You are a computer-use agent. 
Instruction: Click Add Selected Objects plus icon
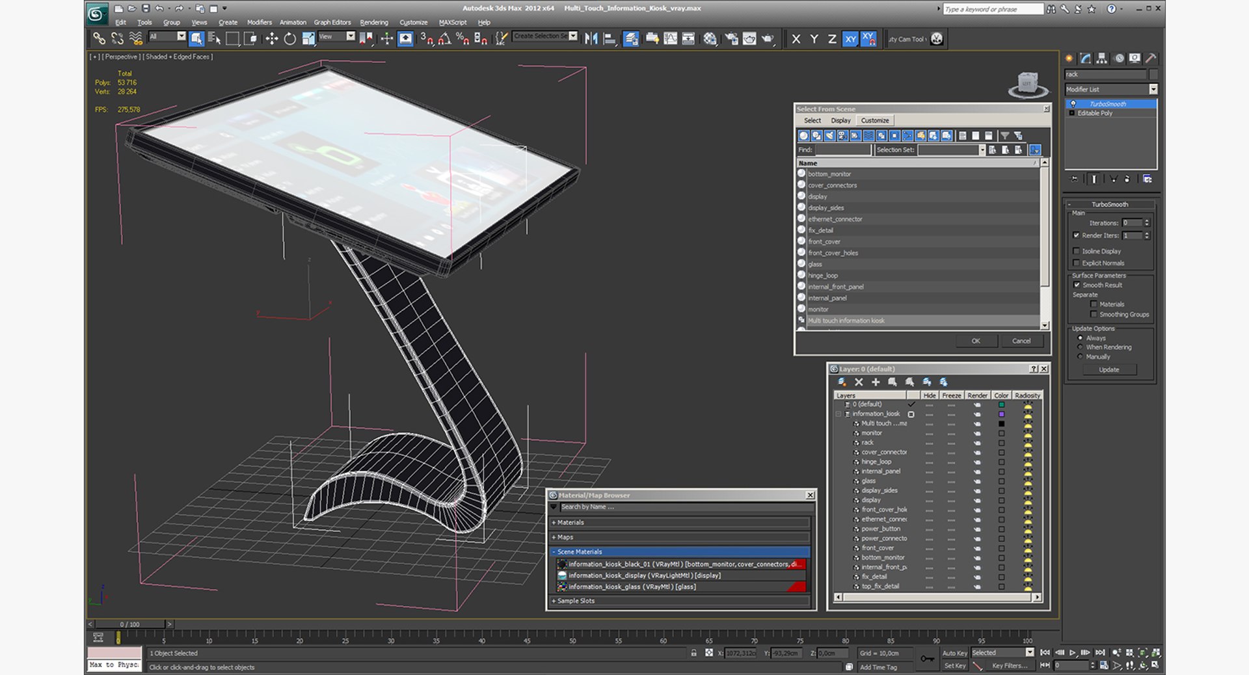click(876, 382)
